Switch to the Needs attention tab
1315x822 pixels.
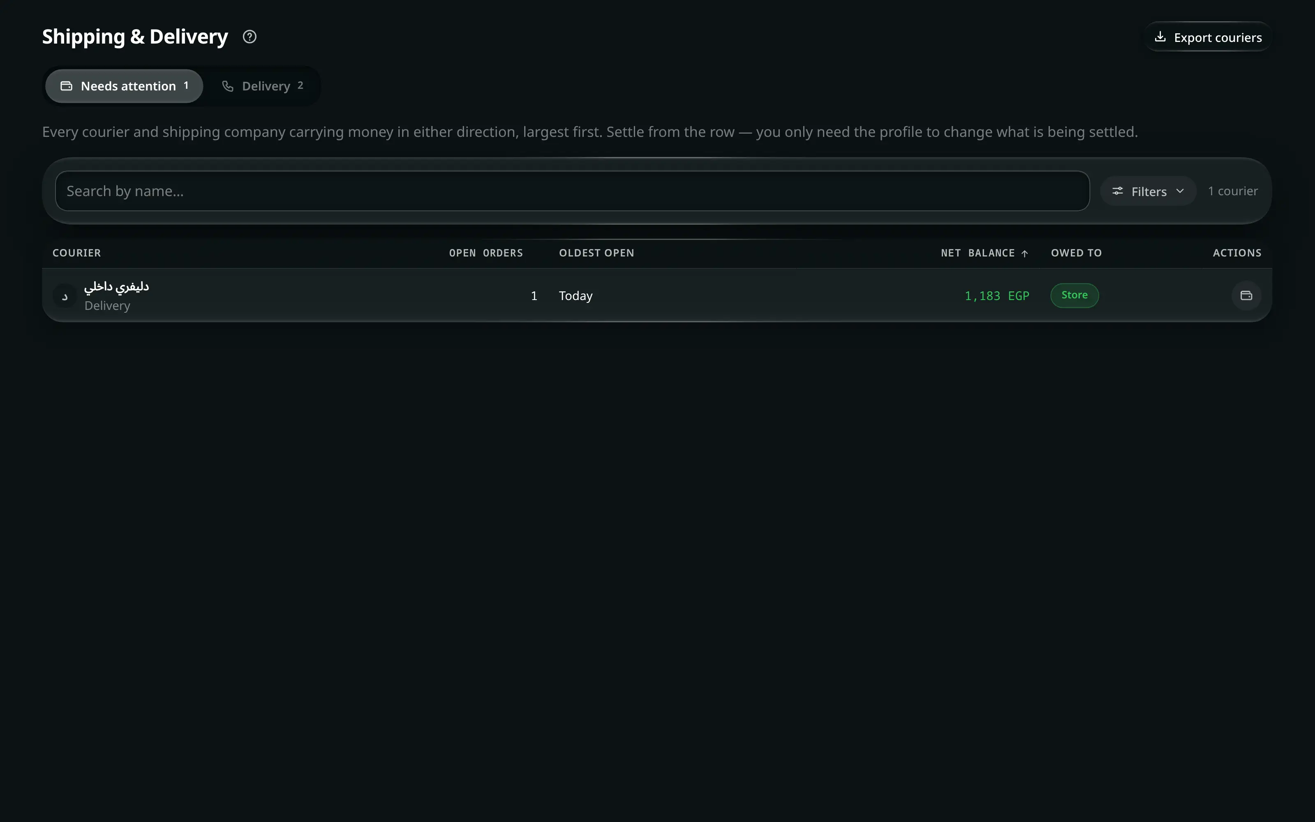tap(124, 86)
